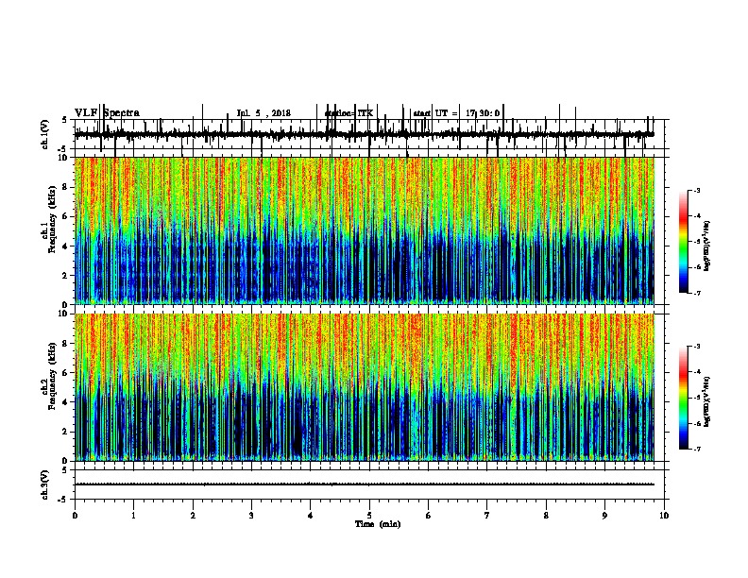Click the ch.2 spectrogram color scale bar
The width and height of the screenshot is (748, 578).
click(x=684, y=398)
